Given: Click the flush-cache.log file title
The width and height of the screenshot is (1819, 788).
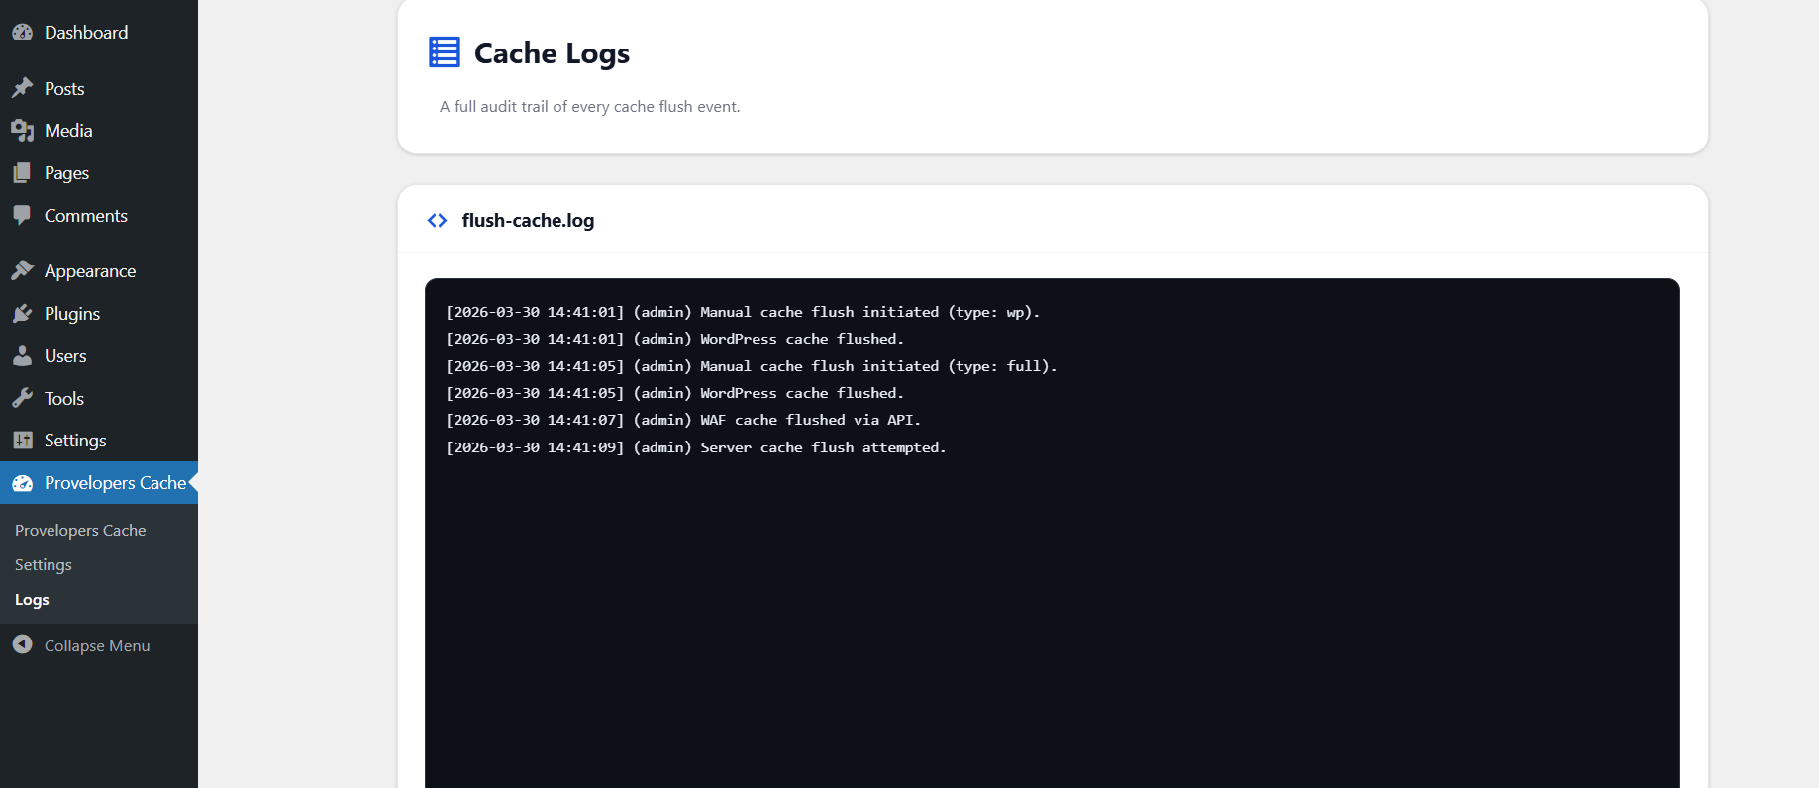Looking at the screenshot, I should click(528, 220).
